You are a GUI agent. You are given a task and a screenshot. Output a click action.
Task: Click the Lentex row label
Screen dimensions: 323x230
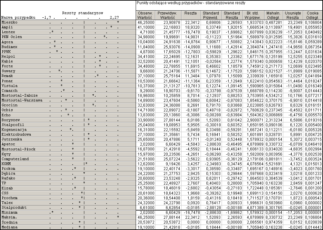pyautogui.click(x=8, y=32)
